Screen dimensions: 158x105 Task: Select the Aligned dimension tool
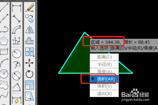(x=17, y=19)
